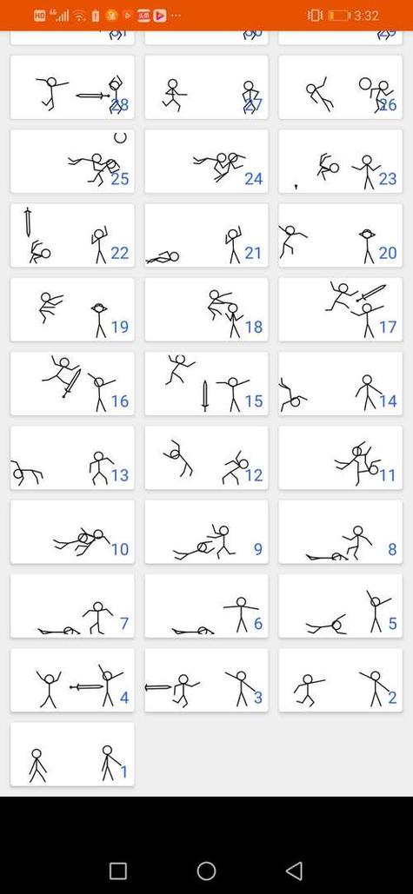The width and height of the screenshot is (413, 894).
Task: Open frame 25 thumbnail
Action: (72, 161)
